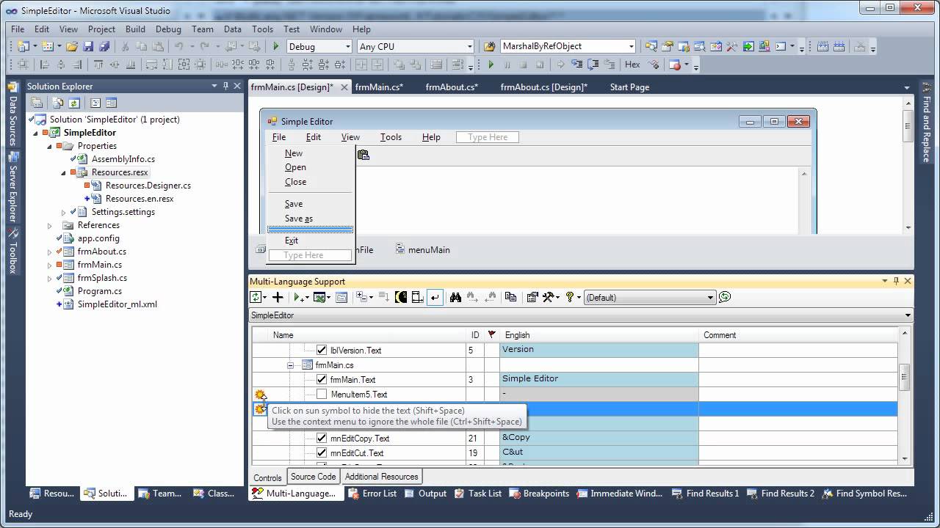
Task: Expand the frmSplash.cs node in Solution Explorer
Action: point(50,278)
